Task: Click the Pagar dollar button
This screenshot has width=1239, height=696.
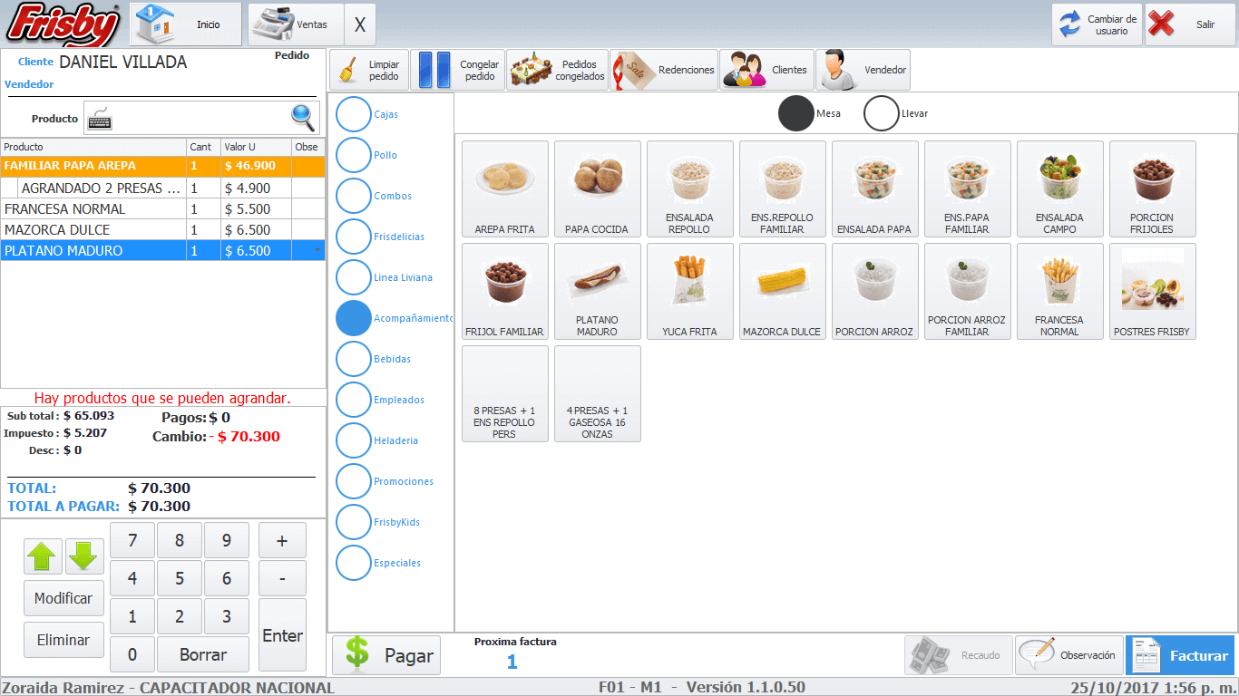Action: click(386, 655)
